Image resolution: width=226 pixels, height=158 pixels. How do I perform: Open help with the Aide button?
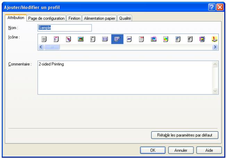[209, 150]
